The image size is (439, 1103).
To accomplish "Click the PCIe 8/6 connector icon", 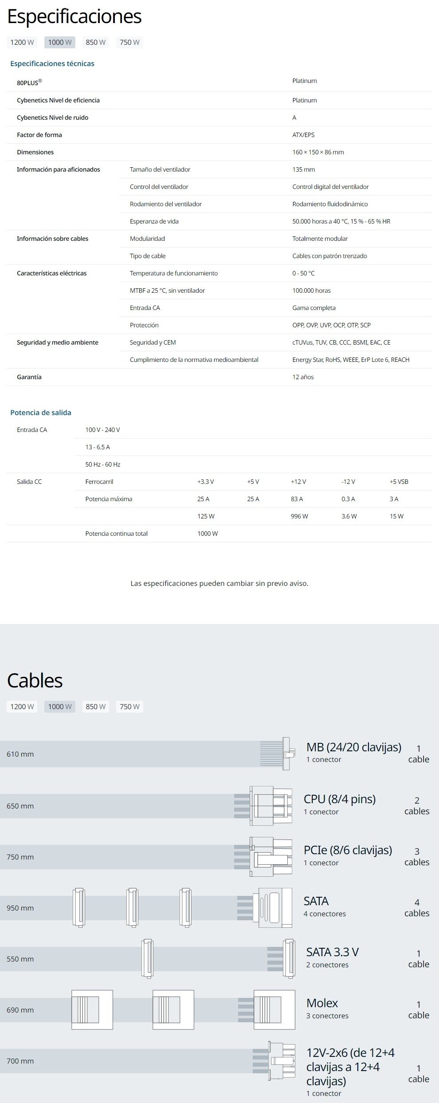I will pos(271,856).
